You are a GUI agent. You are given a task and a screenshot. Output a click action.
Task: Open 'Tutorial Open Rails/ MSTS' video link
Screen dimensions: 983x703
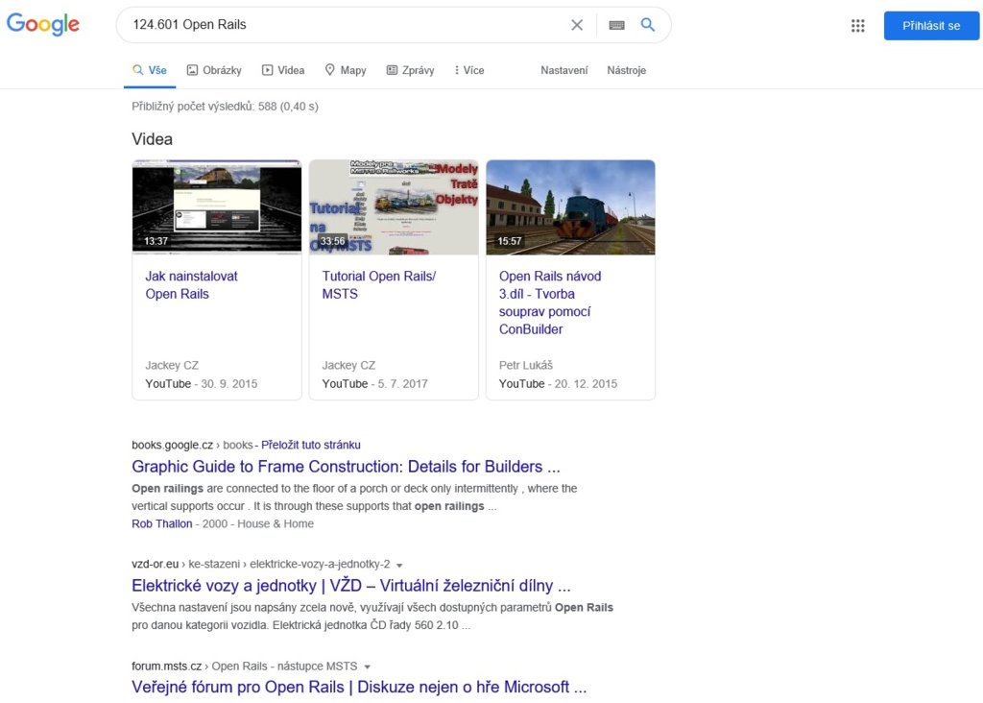point(378,284)
